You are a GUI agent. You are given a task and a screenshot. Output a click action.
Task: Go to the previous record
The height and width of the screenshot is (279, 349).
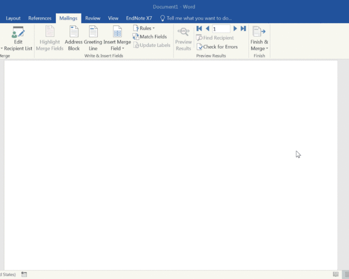tap(208, 28)
